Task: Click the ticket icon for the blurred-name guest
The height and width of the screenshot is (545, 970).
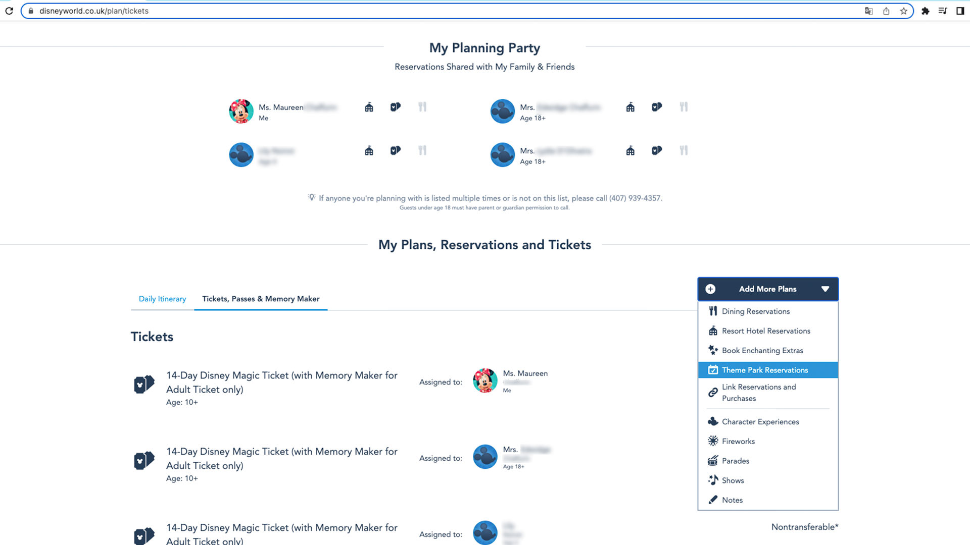Action: coord(396,150)
